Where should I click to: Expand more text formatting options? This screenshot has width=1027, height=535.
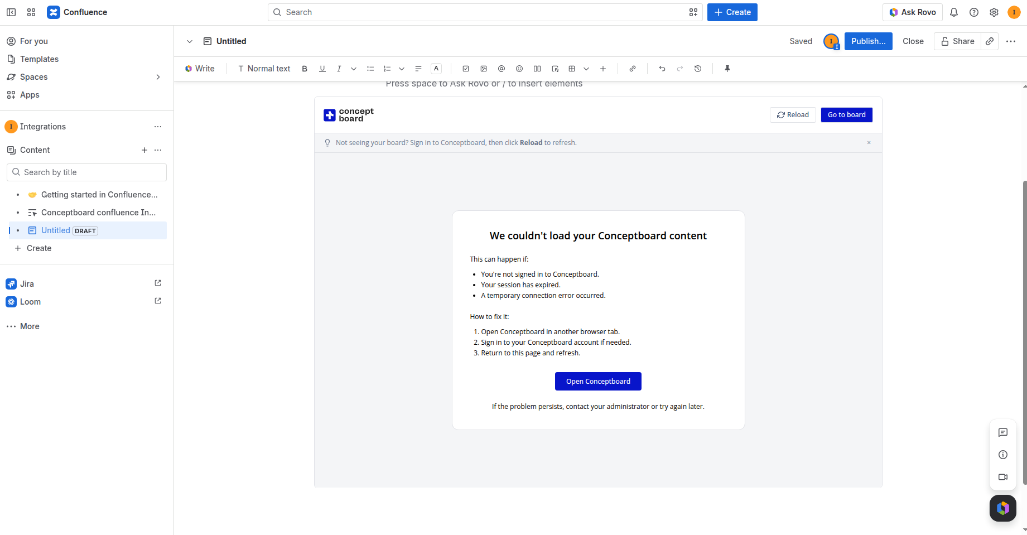pyautogui.click(x=354, y=69)
